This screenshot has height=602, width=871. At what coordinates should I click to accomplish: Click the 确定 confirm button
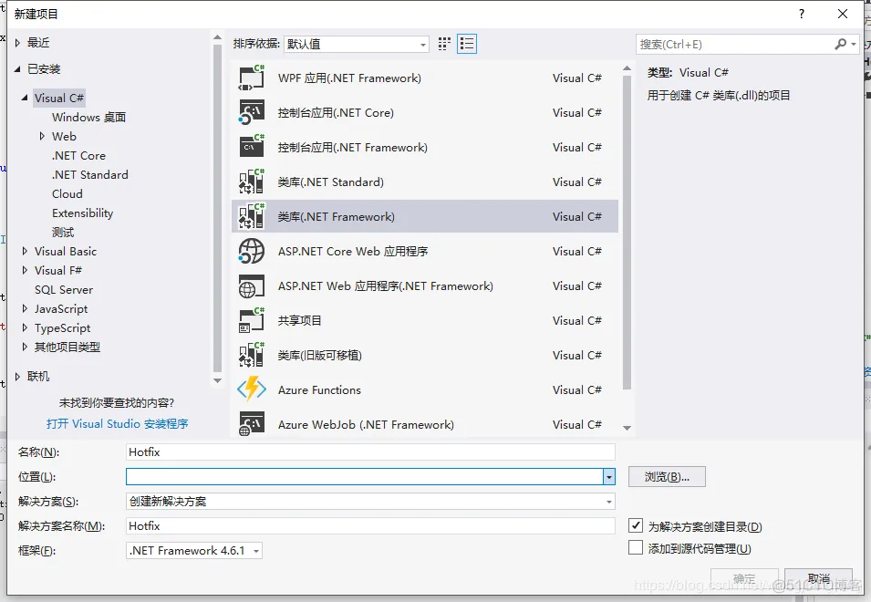[744, 578]
